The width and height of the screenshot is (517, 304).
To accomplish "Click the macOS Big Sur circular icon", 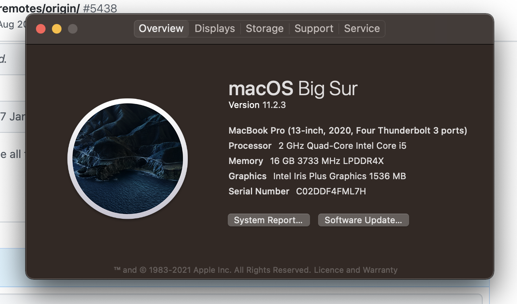I will pyautogui.click(x=127, y=159).
